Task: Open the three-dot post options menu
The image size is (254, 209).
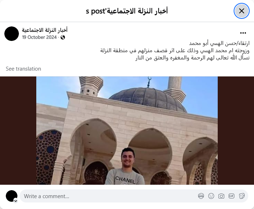Action: [243, 33]
